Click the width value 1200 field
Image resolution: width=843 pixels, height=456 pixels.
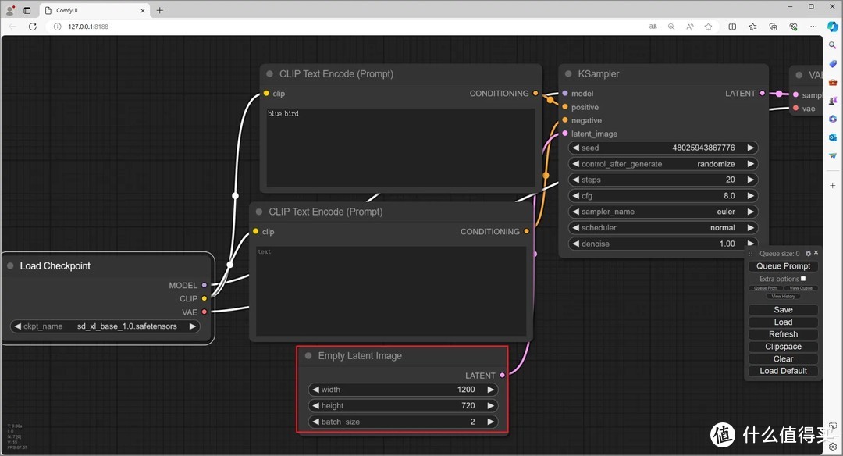tap(403, 390)
